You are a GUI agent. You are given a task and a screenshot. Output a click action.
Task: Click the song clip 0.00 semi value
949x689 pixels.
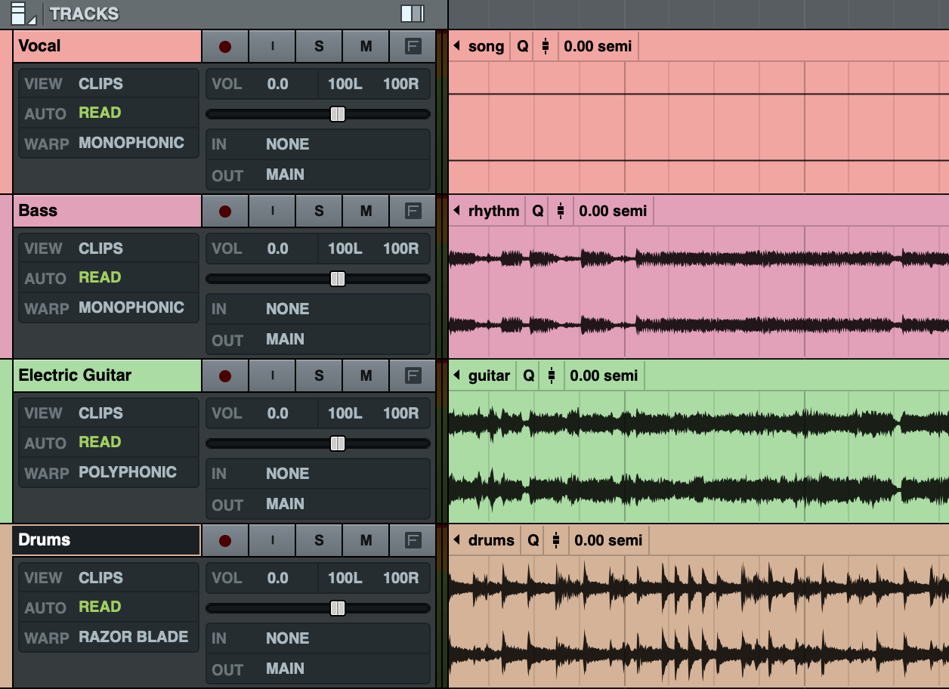tap(598, 46)
